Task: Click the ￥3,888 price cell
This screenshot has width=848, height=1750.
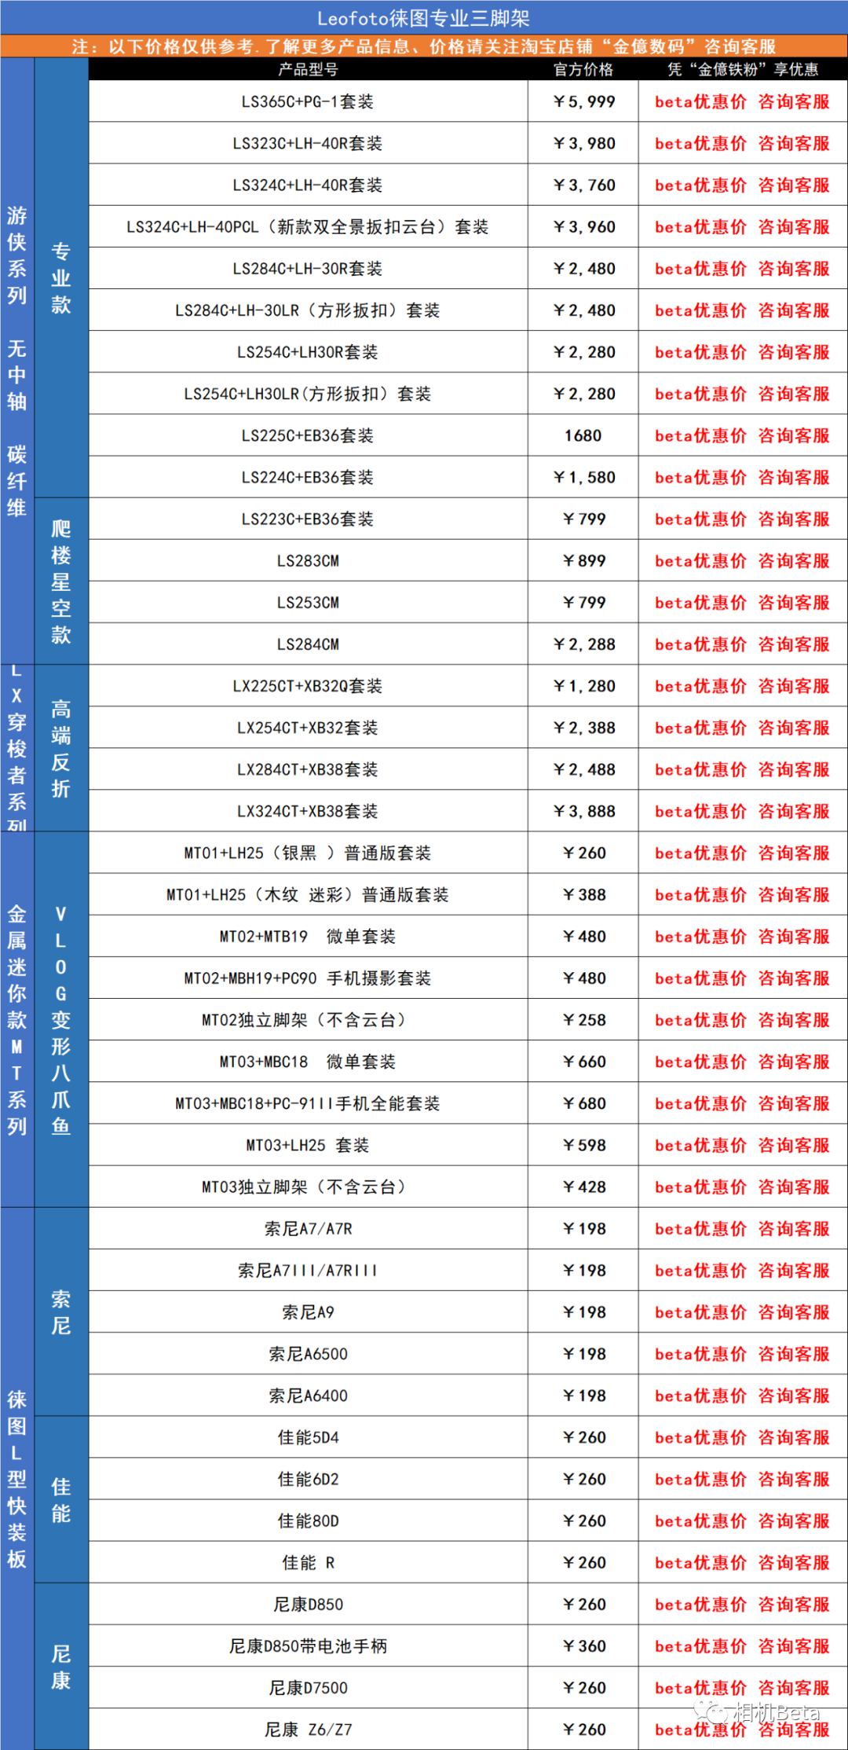Action: pos(583,810)
